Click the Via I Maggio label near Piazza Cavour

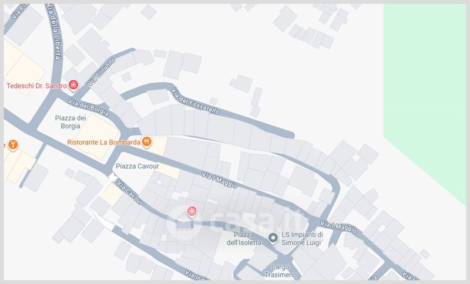(x=219, y=180)
